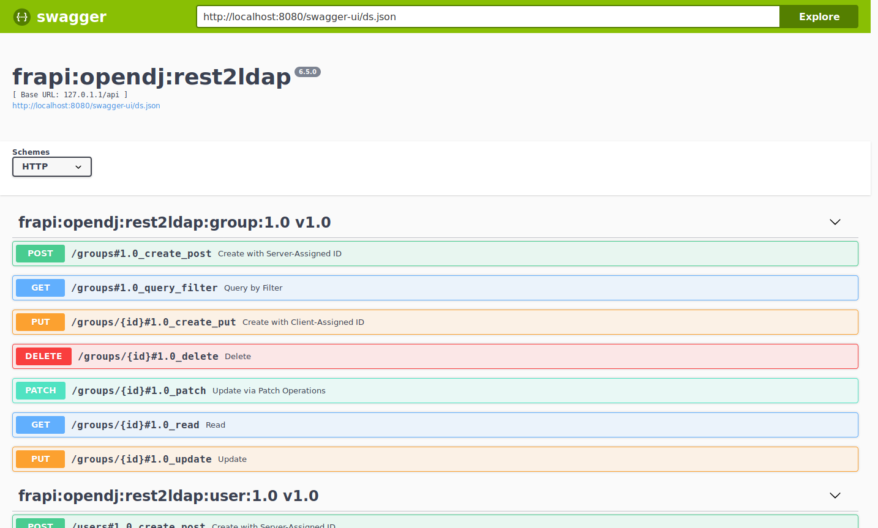878x528 pixels.
Task: Click the Explore button
Action: (x=819, y=17)
